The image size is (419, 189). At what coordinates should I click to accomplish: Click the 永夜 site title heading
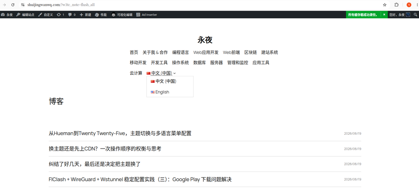pos(205,40)
